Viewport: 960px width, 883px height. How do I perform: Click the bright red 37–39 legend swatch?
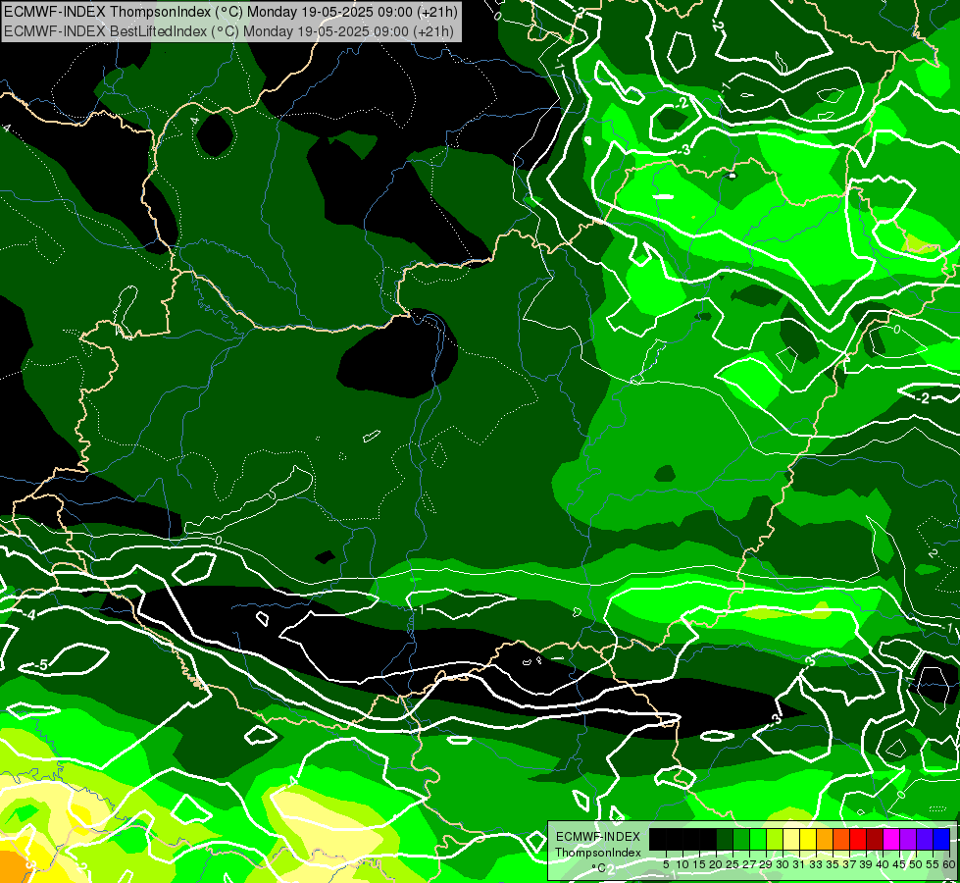pos(858,839)
